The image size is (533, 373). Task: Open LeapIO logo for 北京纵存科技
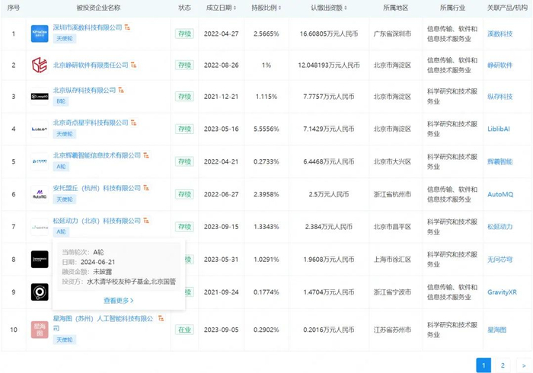tap(40, 97)
